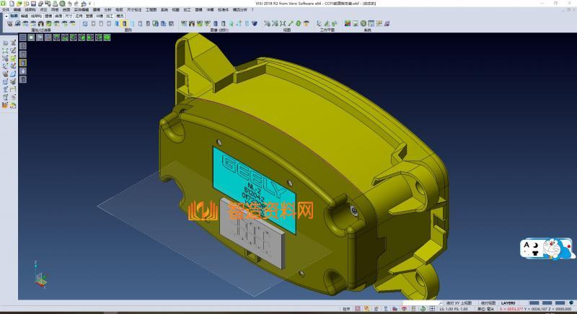Toggle the highlighted shading mode in 图形 group
This screenshot has height=314, width=577.
[x=123, y=24]
